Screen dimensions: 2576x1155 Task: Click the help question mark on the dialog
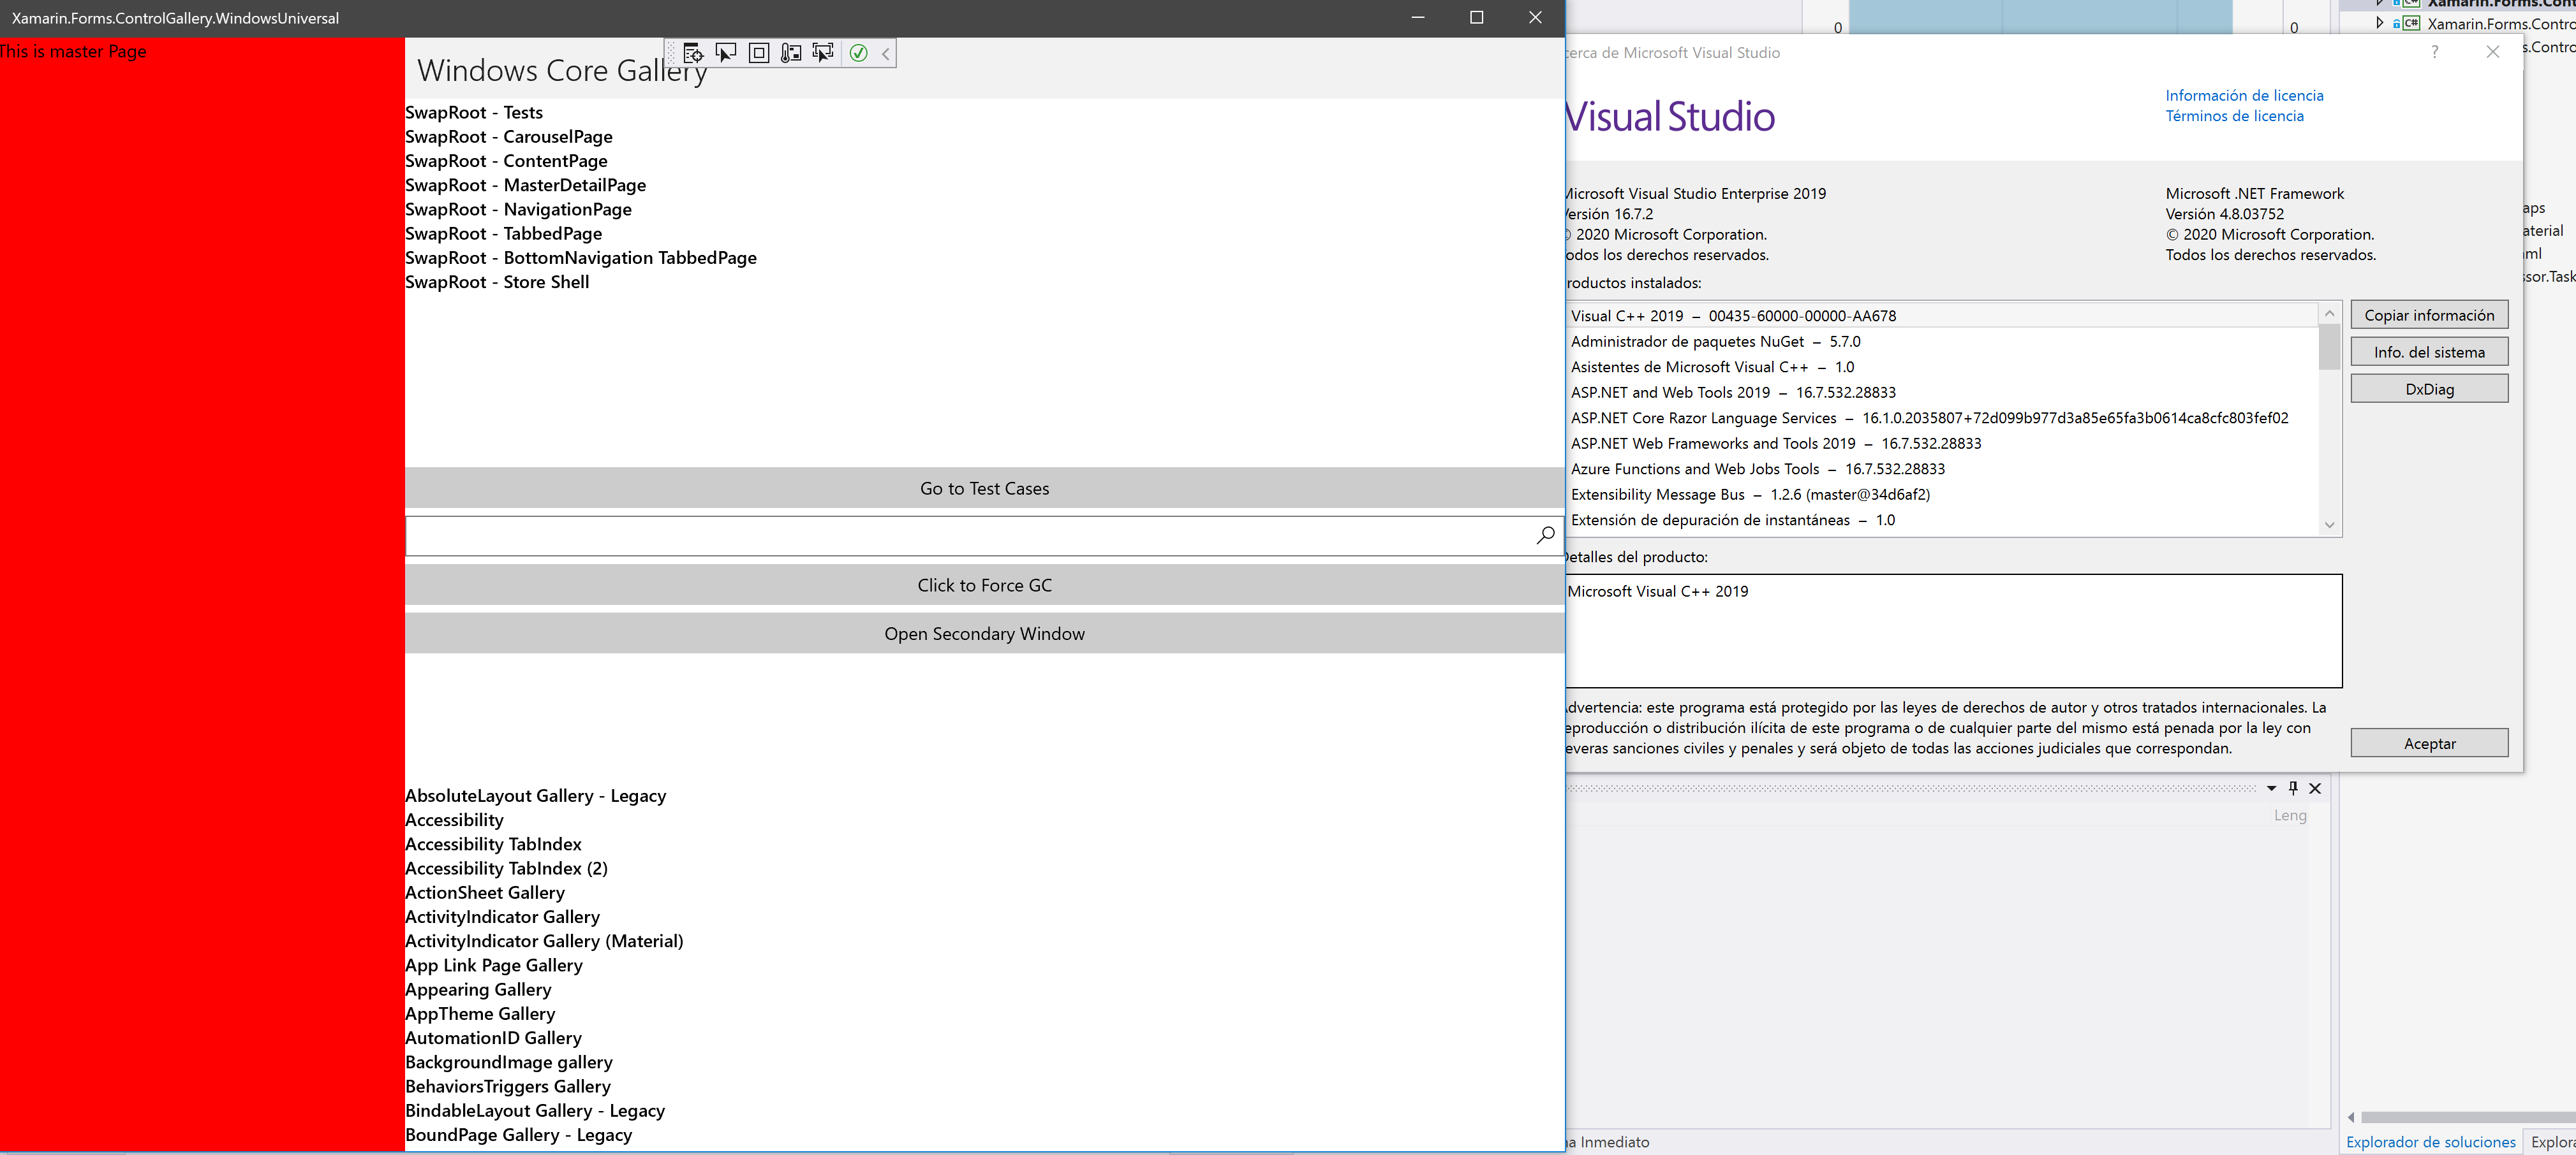(x=2434, y=53)
